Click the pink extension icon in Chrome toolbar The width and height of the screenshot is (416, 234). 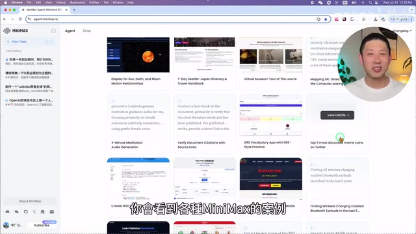337,19
